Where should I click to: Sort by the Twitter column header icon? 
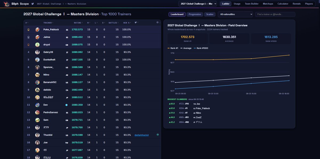tap(136, 23)
